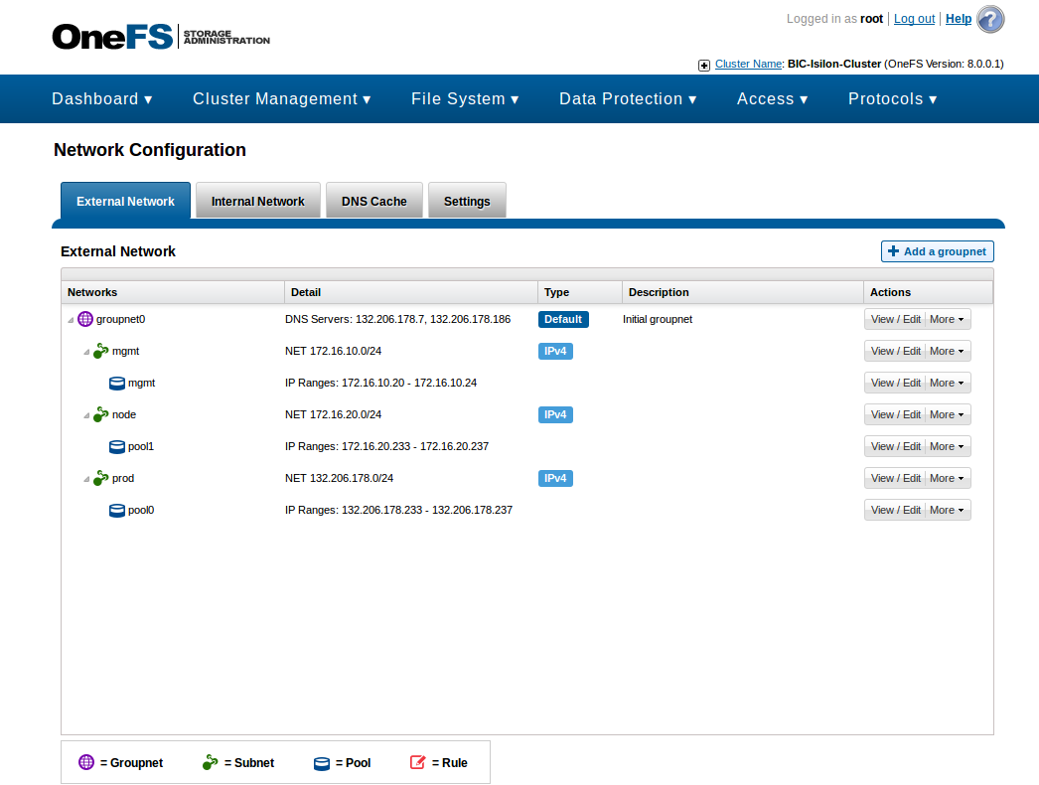Click the Log out link
Viewport: 1039px width, 785px height.
coord(915,19)
